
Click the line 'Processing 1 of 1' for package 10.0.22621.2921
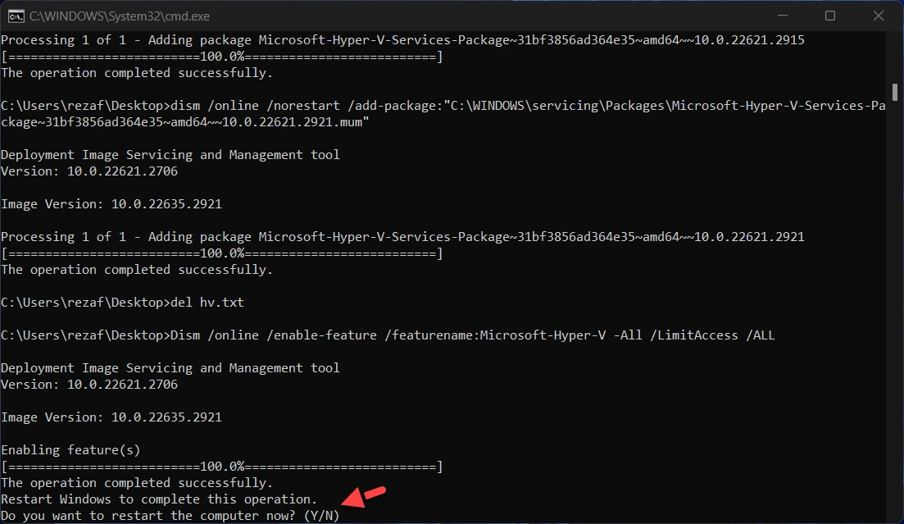(x=402, y=237)
